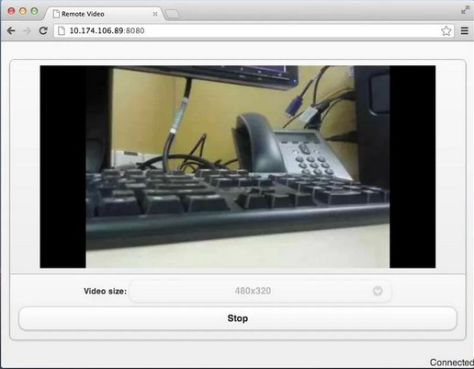
Task: Open the Chrome hamburger menu
Action: click(465, 30)
